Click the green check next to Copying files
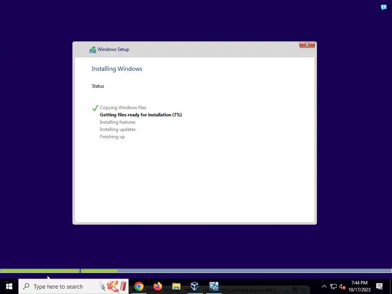The image size is (392, 294). pos(95,108)
